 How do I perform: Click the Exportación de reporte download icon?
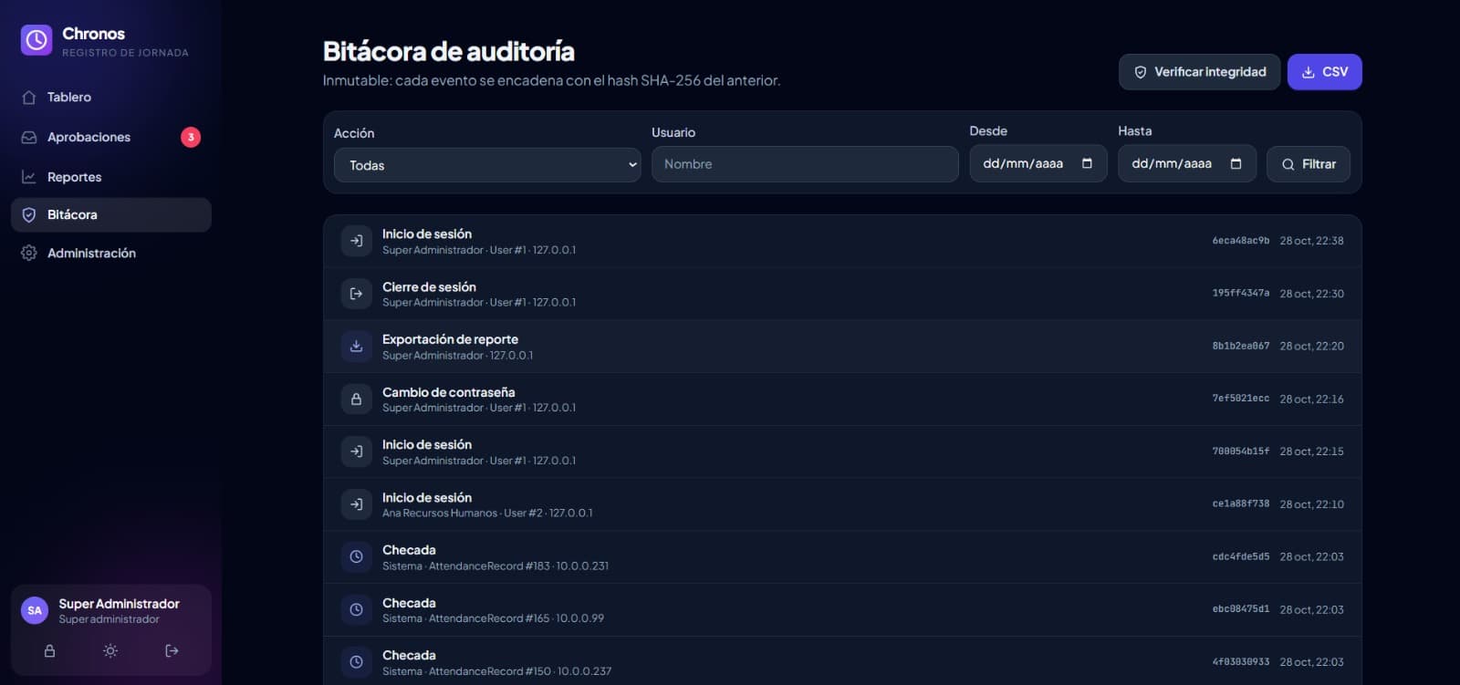coord(357,347)
